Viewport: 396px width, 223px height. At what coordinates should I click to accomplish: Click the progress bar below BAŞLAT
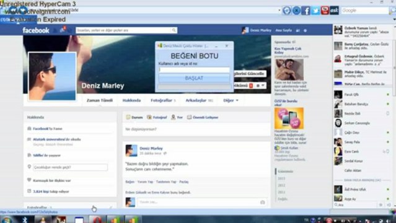point(194,87)
